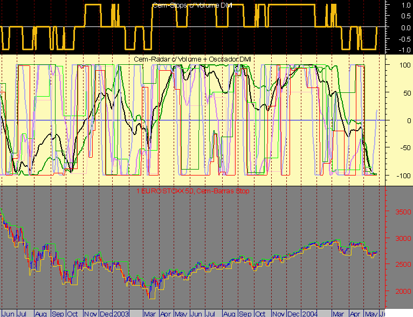Click the 'Cem-Radar c/ Volume + Oscilador DMI' title
This screenshot has width=413, height=317.
192,59
